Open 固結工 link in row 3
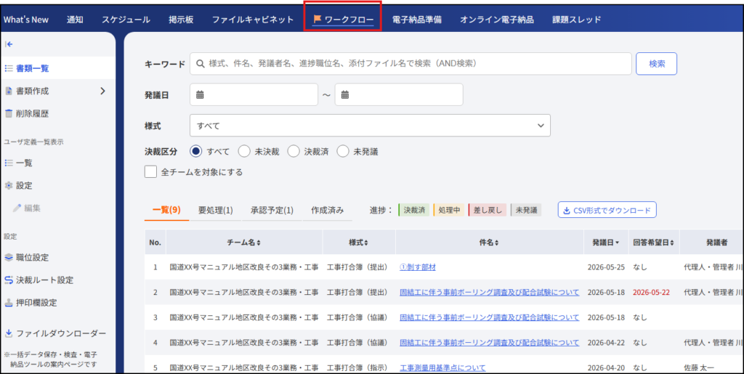The height and width of the screenshot is (374, 744). pyautogui.click(x=489, y=317)
